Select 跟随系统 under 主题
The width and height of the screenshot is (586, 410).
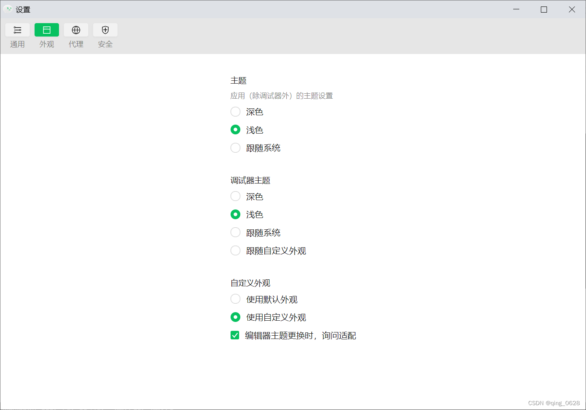pos(235,148)
